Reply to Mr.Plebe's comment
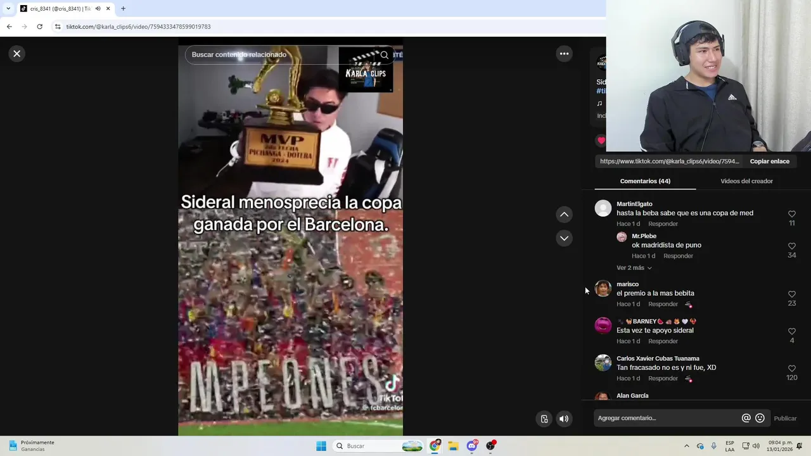 coord(678,256)
